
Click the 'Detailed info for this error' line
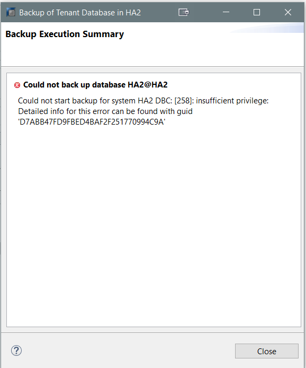(x=105, y=111)
